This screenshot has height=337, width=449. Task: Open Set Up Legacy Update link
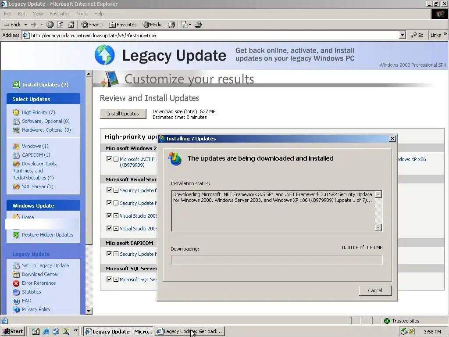point(45,265)
